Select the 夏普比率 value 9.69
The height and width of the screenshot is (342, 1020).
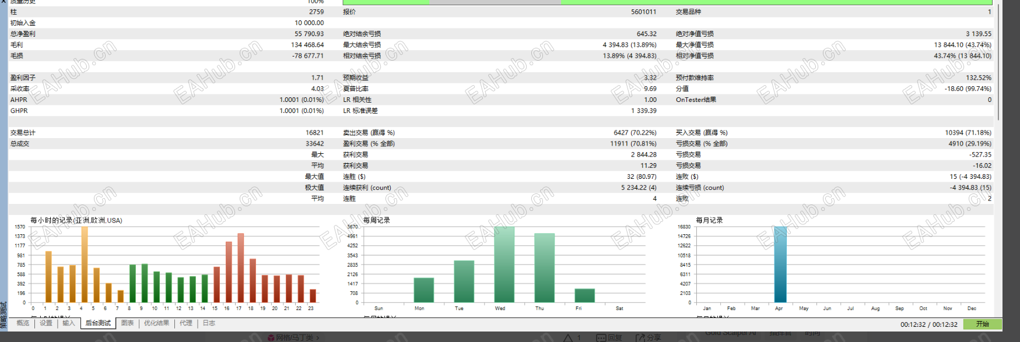650,89
